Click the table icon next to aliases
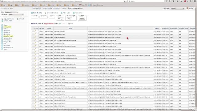 pyautogui.click(x=2, y=25)
